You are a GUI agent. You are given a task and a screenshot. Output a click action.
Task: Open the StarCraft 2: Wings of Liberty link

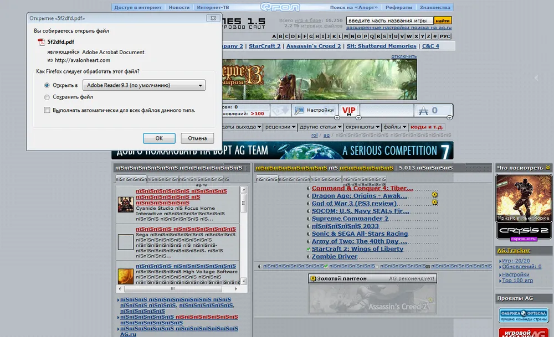[357, 249]
